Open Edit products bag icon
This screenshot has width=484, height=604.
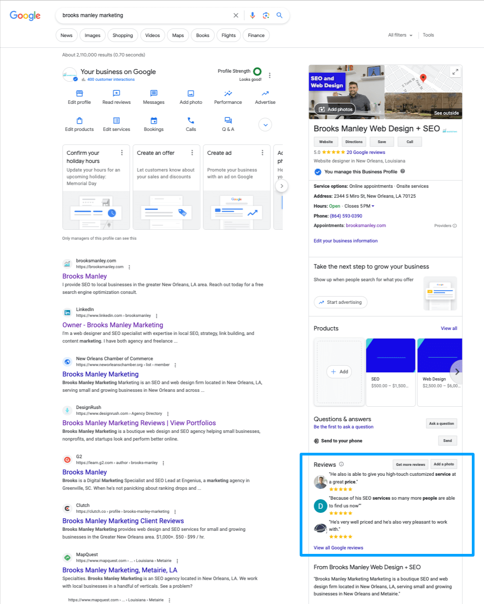tap(79, 121)
